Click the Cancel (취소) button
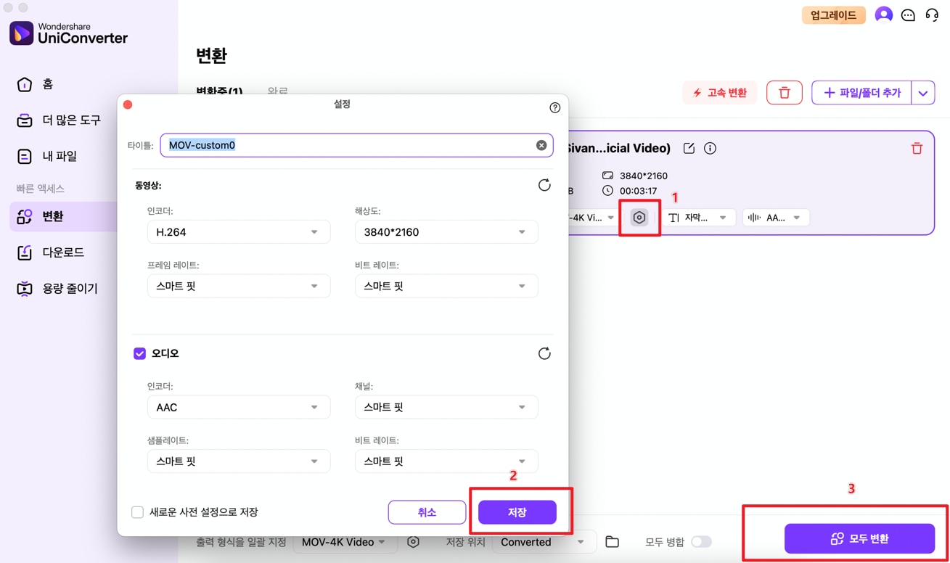This screenshot has height=563, width=950. pyautogui.click(x=427, y=512)
